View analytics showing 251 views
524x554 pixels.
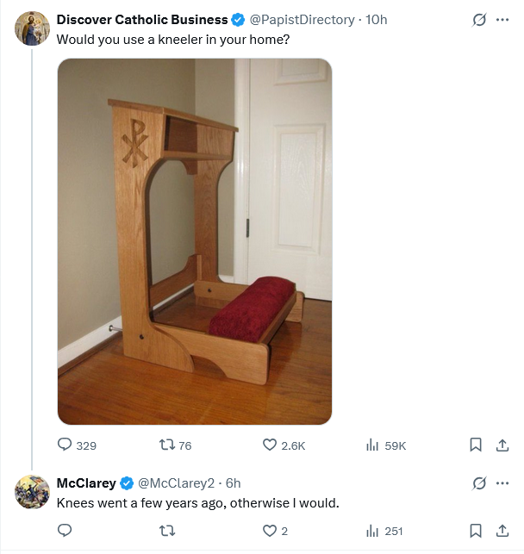(x=384, y=531)
